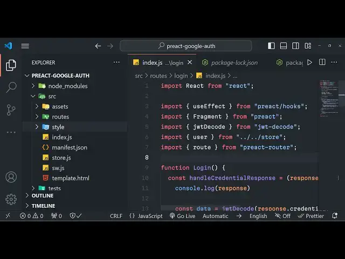Click the EXPLORER panel title
Screen dimensions: 345x259
click(43, 63)
